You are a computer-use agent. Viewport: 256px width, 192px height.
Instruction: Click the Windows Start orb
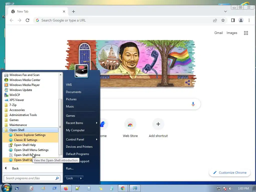(x=6, y=188)
